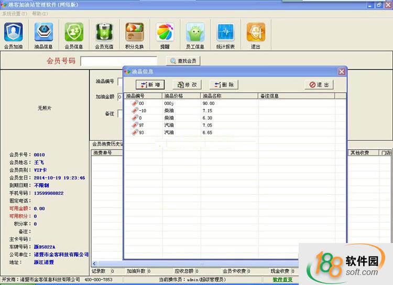This screenshot has height=285, width=393.
Task: Click the address value 浙江诸暨
Action: pyautogui.click(x=44, y=262)
